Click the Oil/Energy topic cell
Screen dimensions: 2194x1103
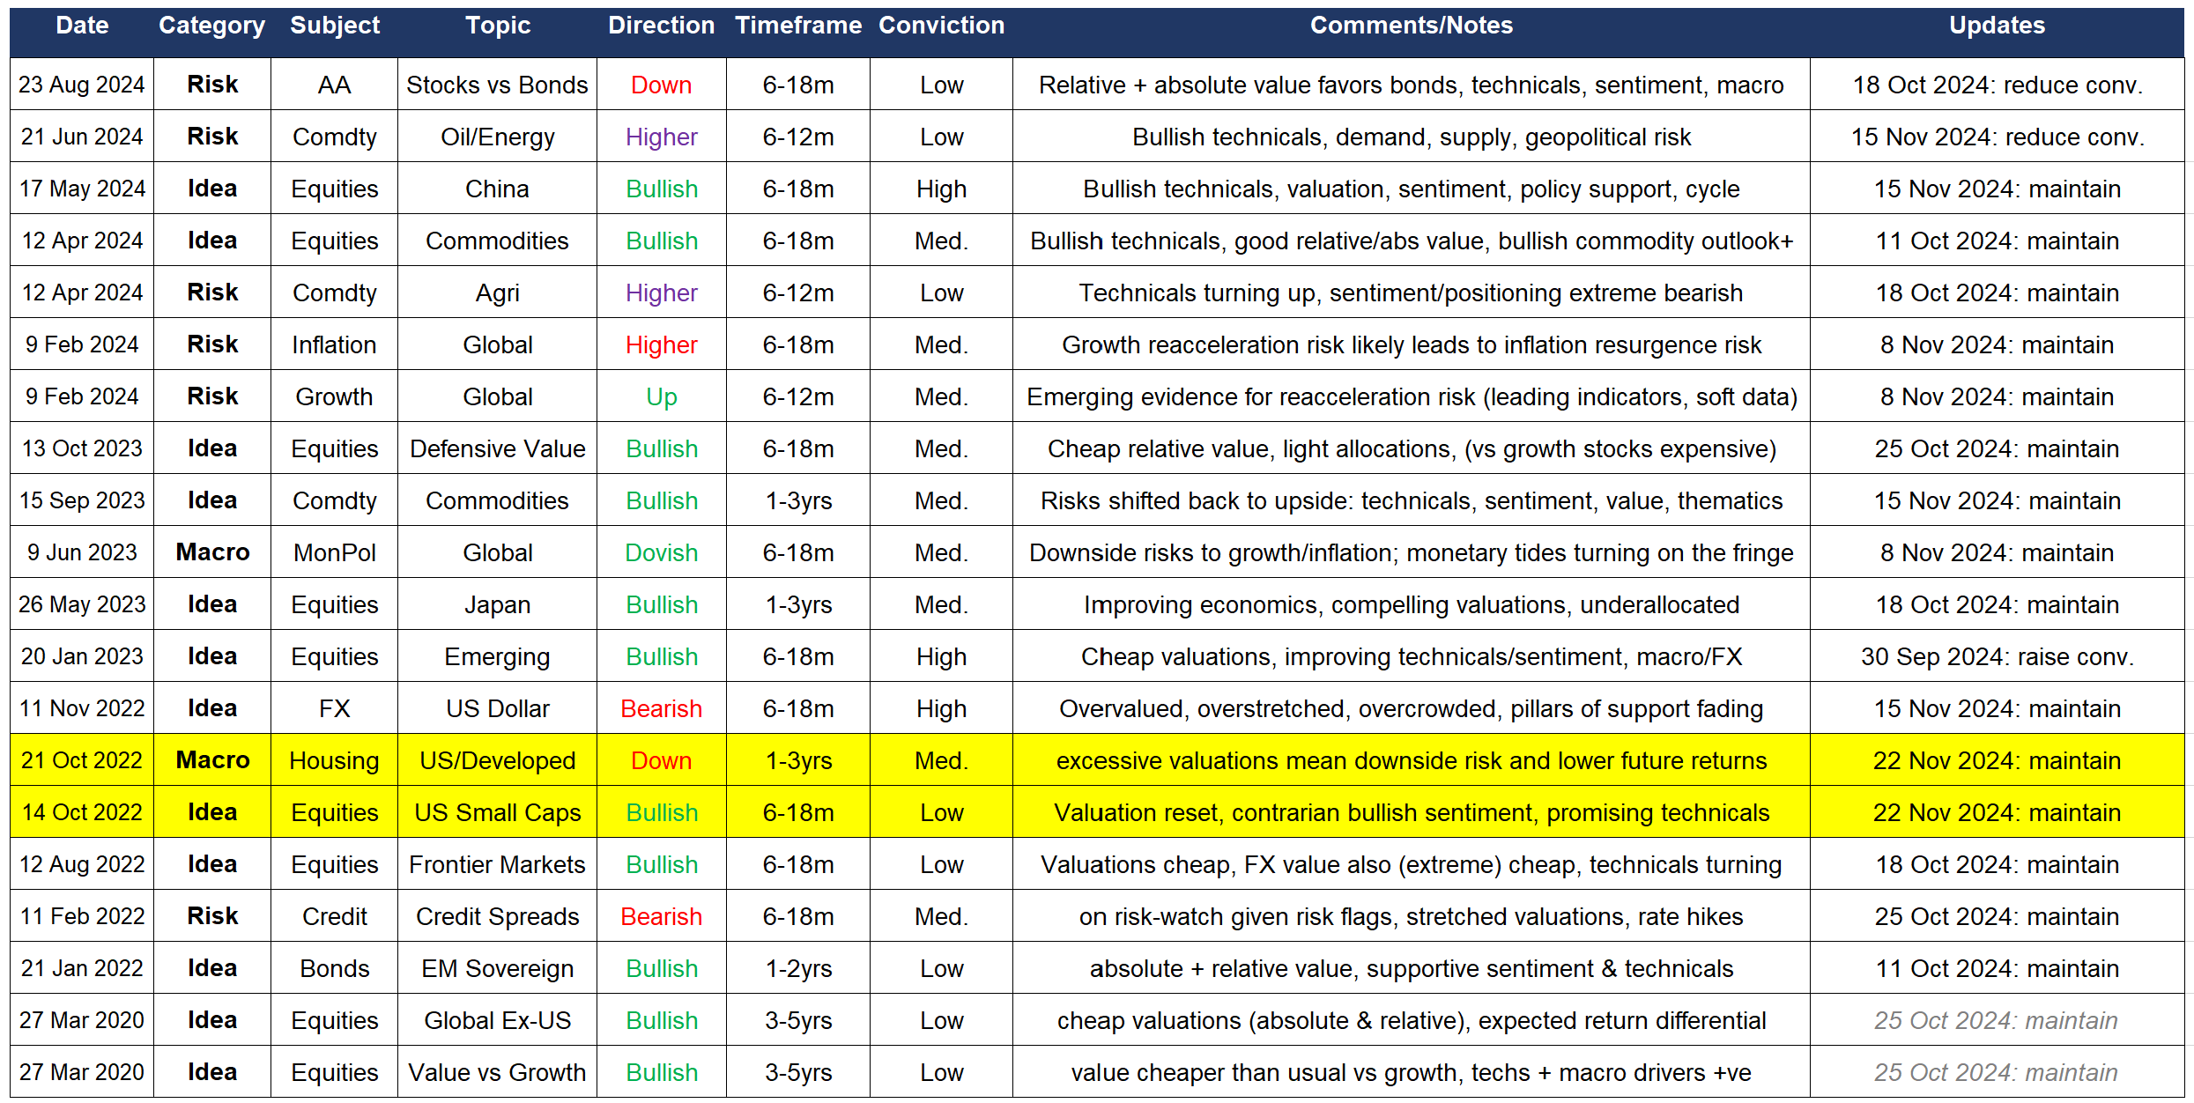(497, 137)
